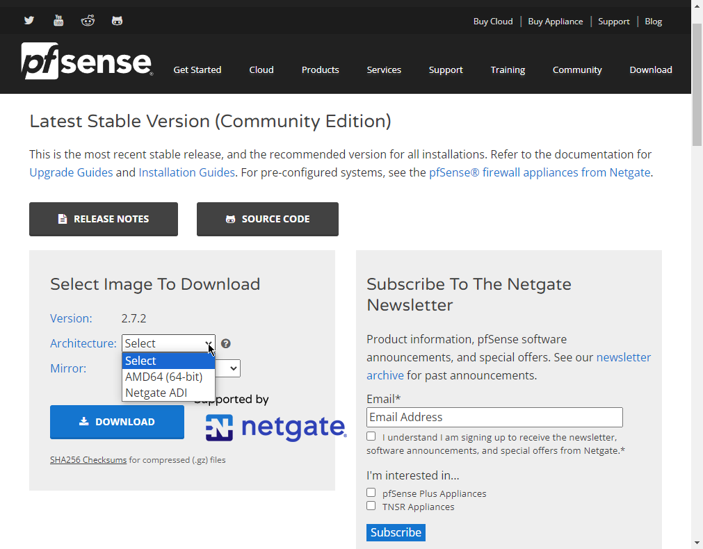Choose Netgate ADI architecture option
703x549 pixels.
168,393
